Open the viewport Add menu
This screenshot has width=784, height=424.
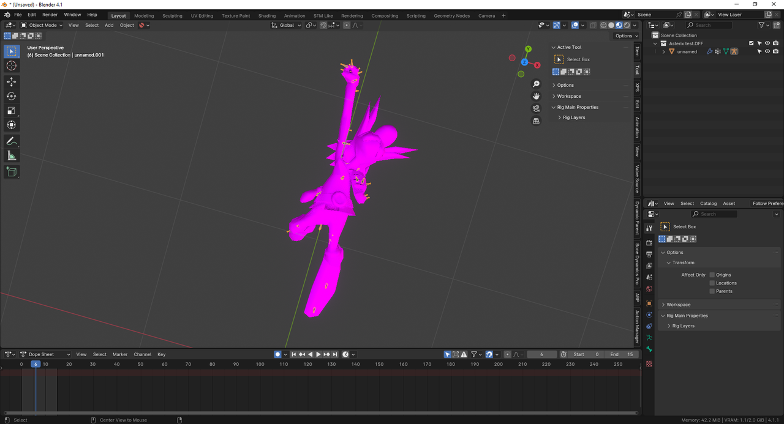point(109,25)
